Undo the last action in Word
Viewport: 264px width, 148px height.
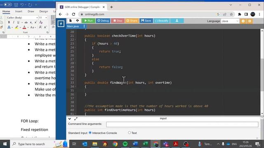coord(22,5)
